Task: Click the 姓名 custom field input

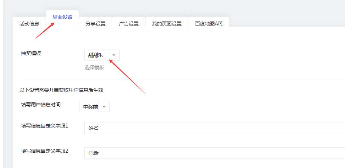Action: (x=214, y=128)
